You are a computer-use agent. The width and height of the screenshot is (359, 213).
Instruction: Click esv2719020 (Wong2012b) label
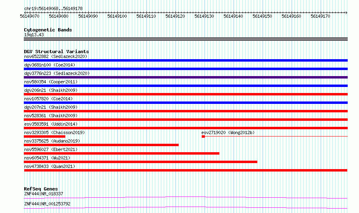coord(228,132)
